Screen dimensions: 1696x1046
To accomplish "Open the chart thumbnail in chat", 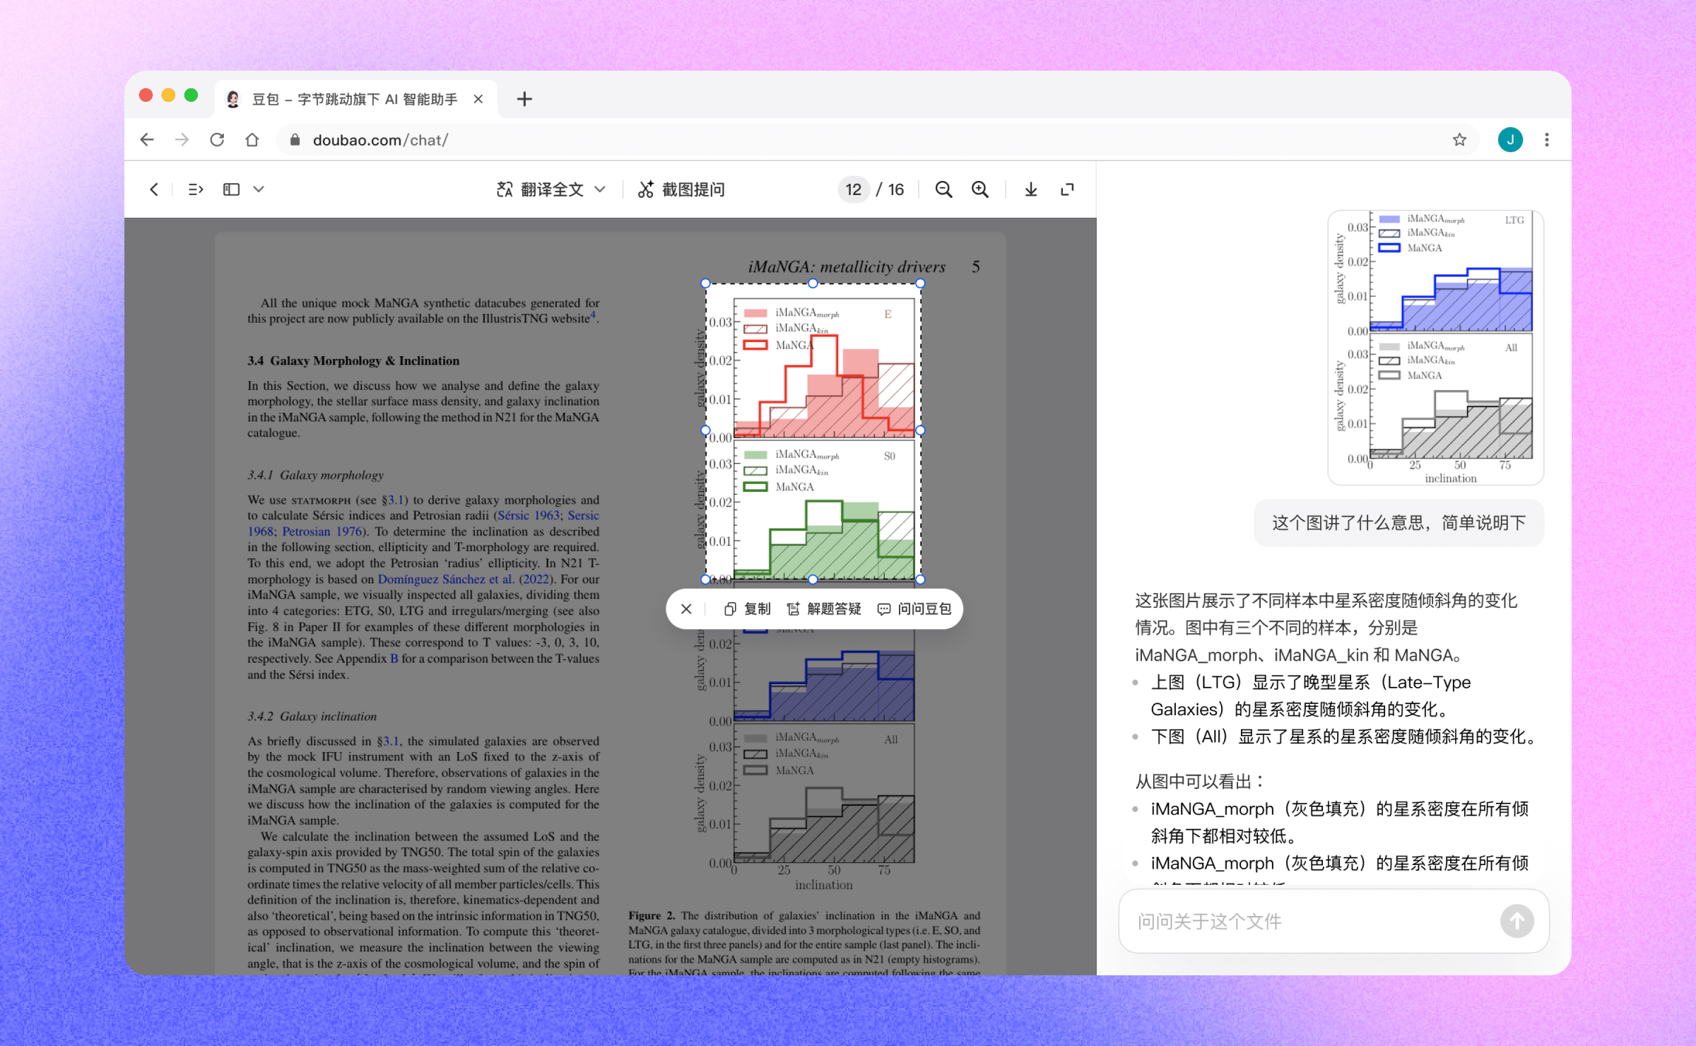I will [1435, 347].
